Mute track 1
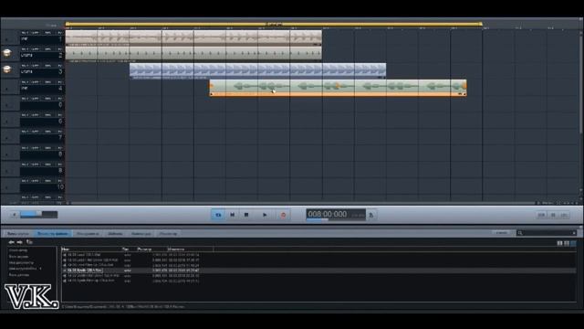Viewport: 584px width, 329px height. (36, 33)
